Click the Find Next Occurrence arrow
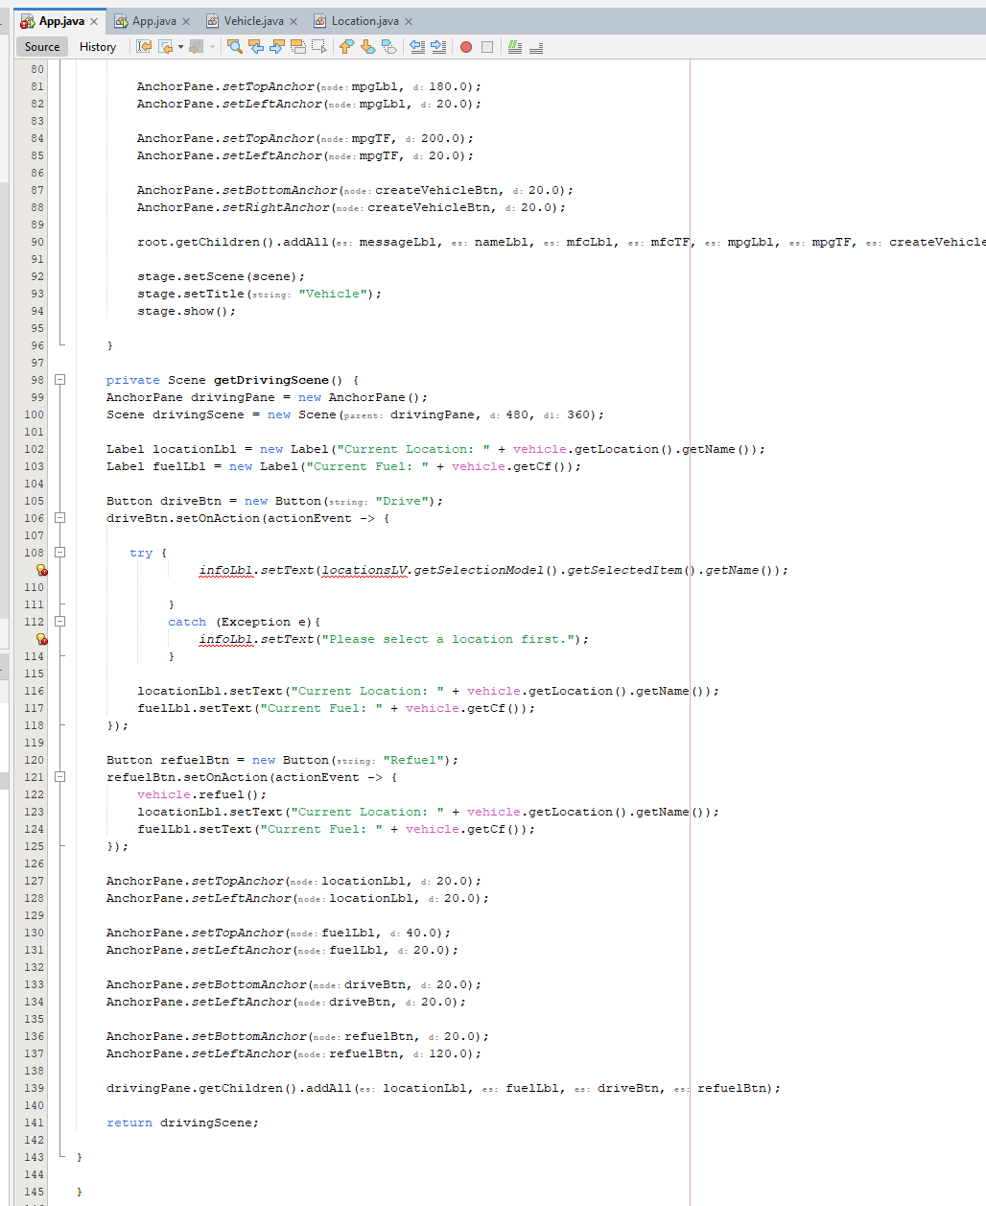986x1206 pixels. tap(275, 46)
